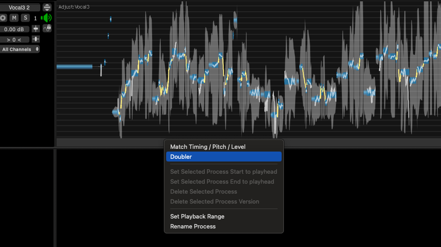Click the 0.00 dB gain value field
This screenshot has width=441, height=247.
point(14,29)
